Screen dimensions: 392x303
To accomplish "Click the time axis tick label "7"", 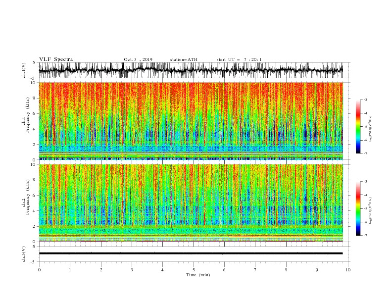I will tap(255, 270).
